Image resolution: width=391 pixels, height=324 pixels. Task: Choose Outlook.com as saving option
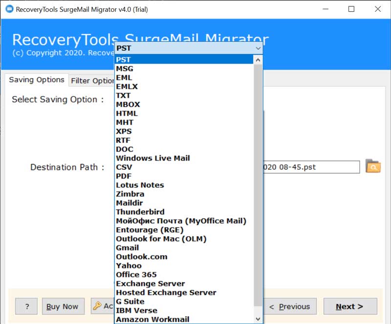click(x=184, y=257)
